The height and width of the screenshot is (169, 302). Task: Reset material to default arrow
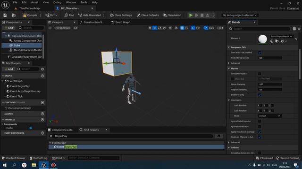(x=296, y=39)
